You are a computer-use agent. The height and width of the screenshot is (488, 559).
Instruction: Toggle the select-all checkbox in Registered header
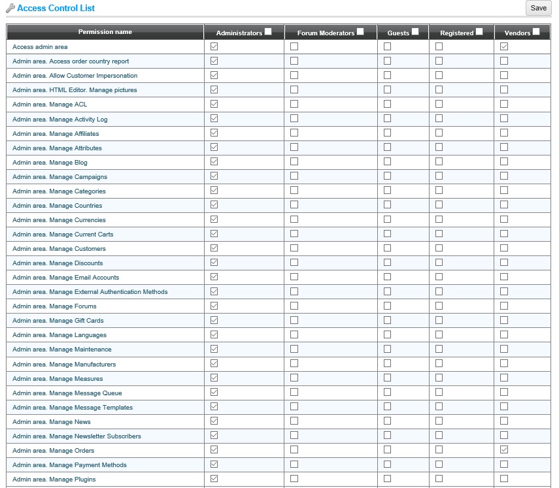coord(479,31)
